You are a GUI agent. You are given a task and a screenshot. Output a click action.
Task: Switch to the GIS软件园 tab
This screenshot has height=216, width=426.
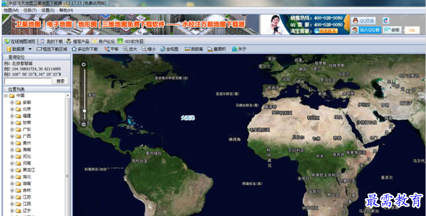[x=131, y=41]
